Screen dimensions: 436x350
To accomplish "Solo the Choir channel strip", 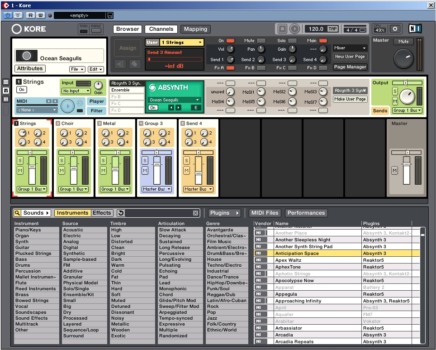I will point(62,160).
